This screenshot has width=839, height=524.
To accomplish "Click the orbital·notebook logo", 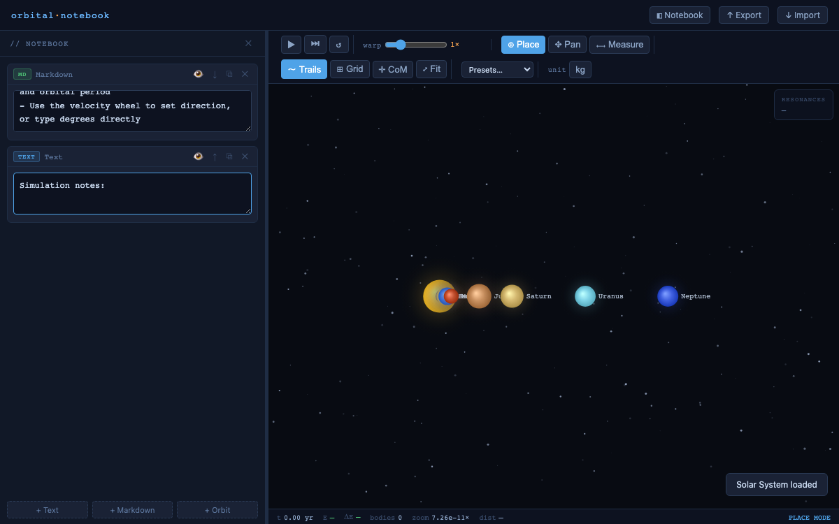I will 60,15.
